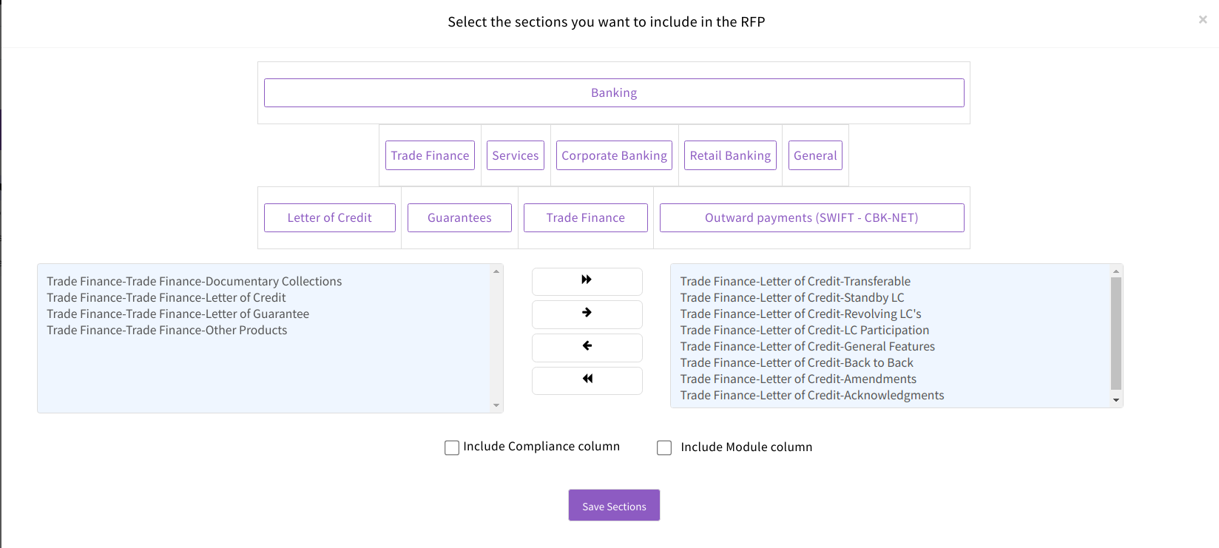This screenshot has height=548, width=1219.
Task: Select Outward payments (SWIFT - CBK-NET)
Action: (x=811, y=218)
